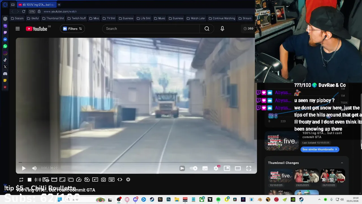Open Discord in the Opera sidebar

[x=5, y=74]
